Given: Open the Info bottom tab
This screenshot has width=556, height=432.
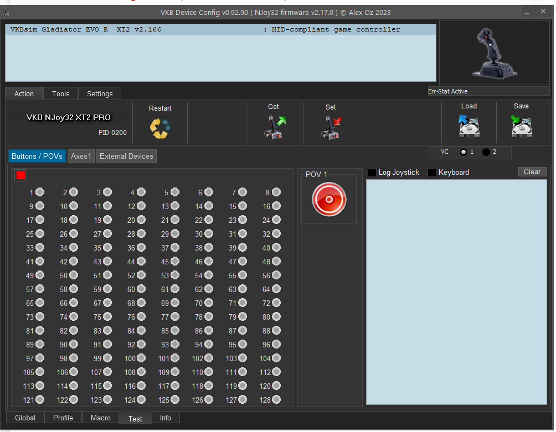Looking at the screenshot, I should click(165, 418).
